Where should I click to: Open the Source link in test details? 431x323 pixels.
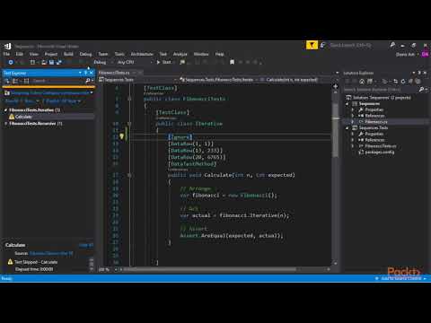51,253
